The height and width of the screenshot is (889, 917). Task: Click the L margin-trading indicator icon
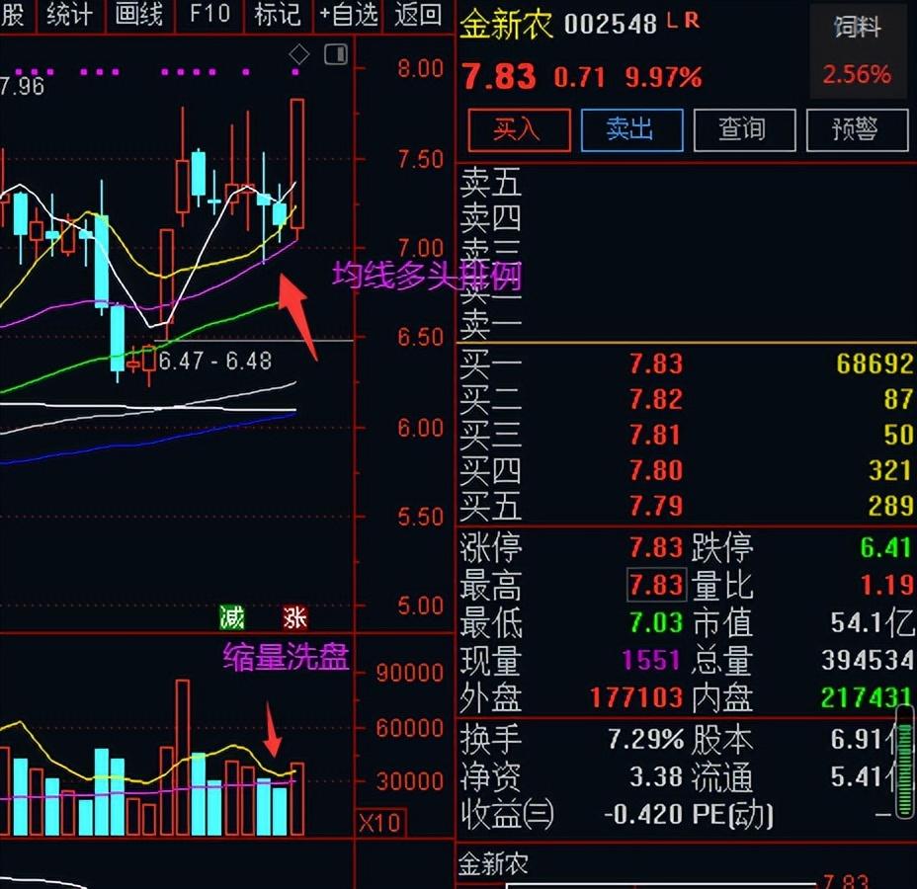point(672,21)
